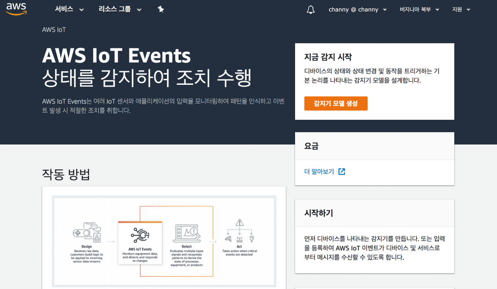The height and width of the screenshot is (289, 497).
Task: Open pinned shortcuts via the pushpin icon
Action: pyautogui.click(x=161, y=9)
